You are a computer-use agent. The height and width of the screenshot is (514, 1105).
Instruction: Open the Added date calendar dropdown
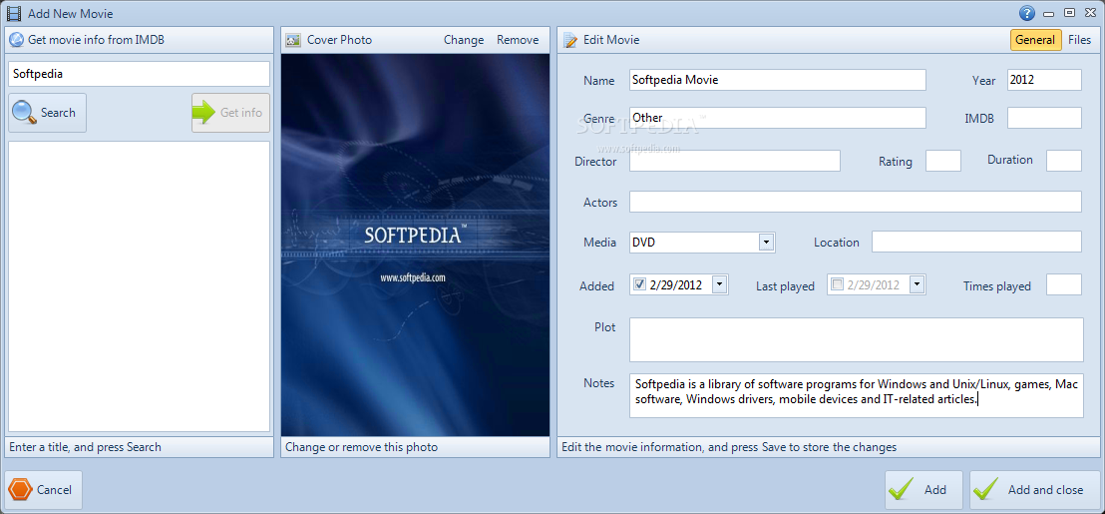pos(719,284)
